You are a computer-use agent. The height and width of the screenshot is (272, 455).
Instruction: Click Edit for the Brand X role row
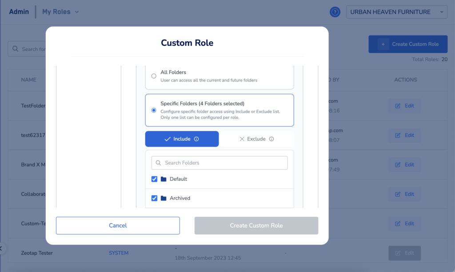click(x=404, y=165)
